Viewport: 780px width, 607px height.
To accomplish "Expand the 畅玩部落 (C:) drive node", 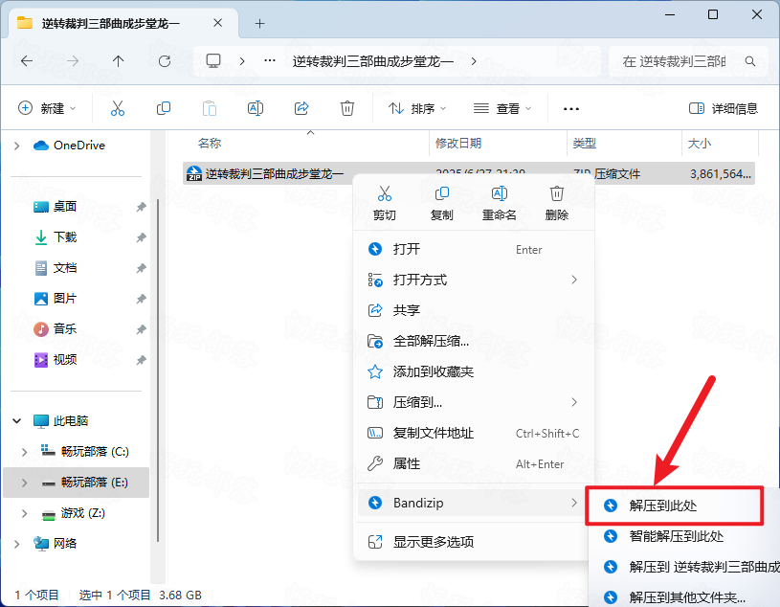I will tap(24, 451).
